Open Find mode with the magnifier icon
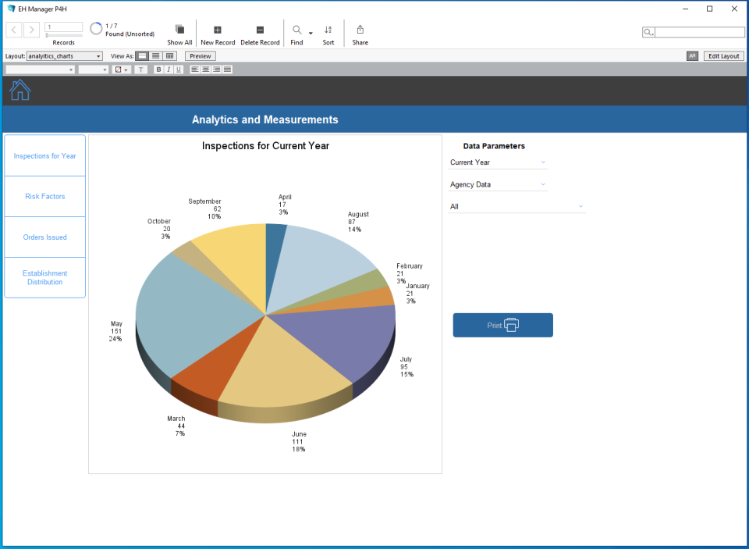This screenshot has height=549, width=749. (296, 28)
